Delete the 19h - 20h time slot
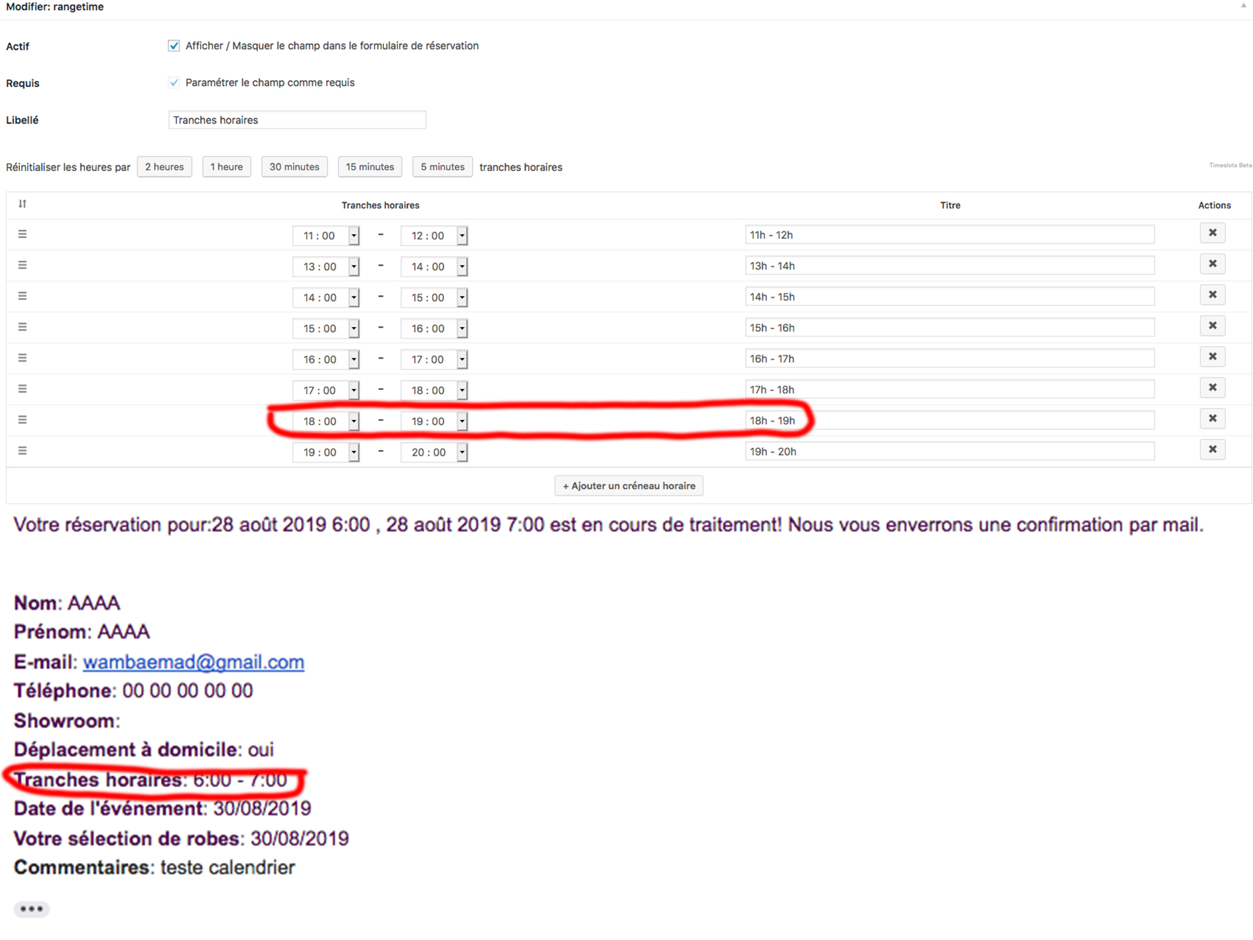Viewport: 1253px width, 940px height. click(1212, 450)
